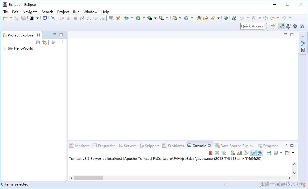This screenshot has height=189, width=308.
Task: Toggle Use Step Filters icon
Action: [118, 18]
